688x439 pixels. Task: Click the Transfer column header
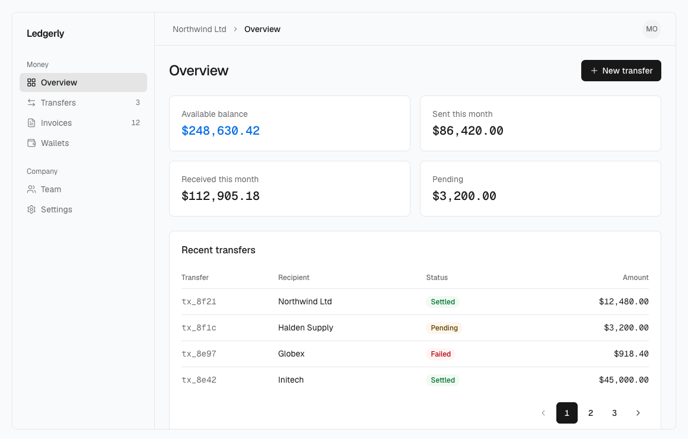pyautogui.click(x=195, y=278)
